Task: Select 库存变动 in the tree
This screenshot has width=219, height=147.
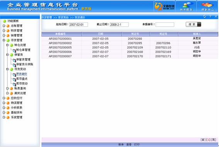Action: (x=22, y=84)
